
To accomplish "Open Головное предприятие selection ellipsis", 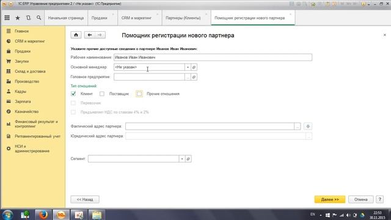I will pos(188,77).
